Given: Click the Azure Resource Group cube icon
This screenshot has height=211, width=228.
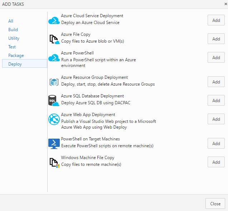Looking at the screenshot, I should tap(54, 82).
